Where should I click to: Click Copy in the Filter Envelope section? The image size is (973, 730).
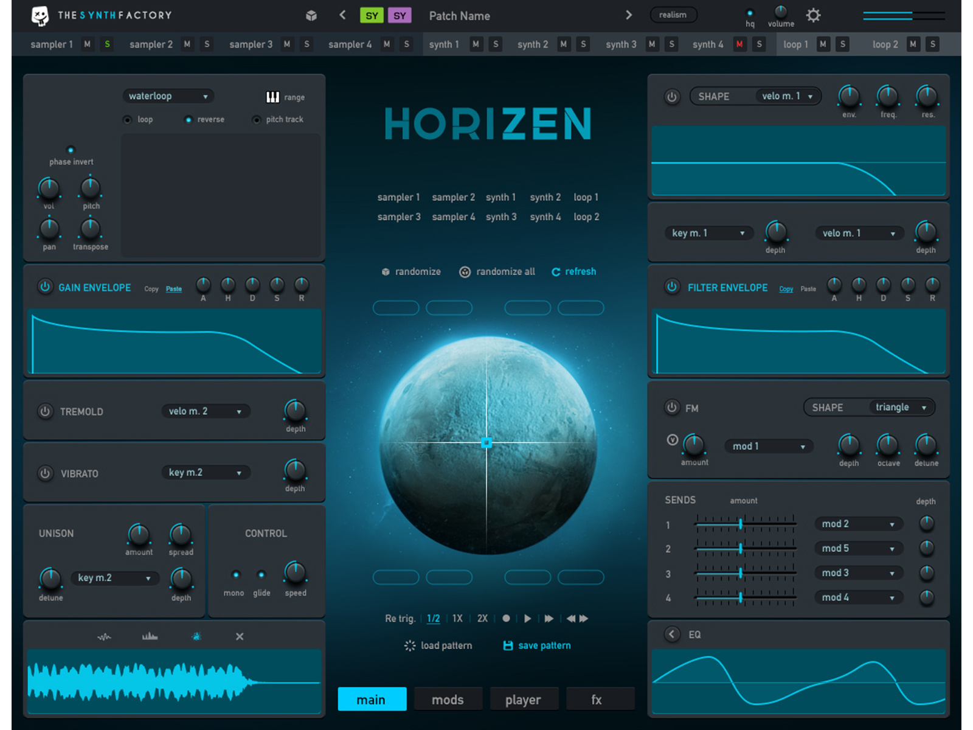[786, 289]
